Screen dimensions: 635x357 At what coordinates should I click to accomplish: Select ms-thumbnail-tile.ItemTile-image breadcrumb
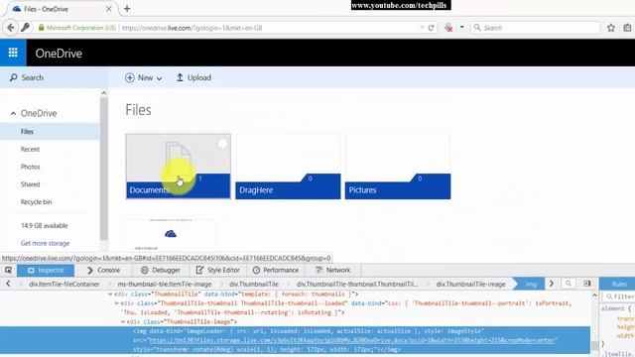[x=165, y=285]
